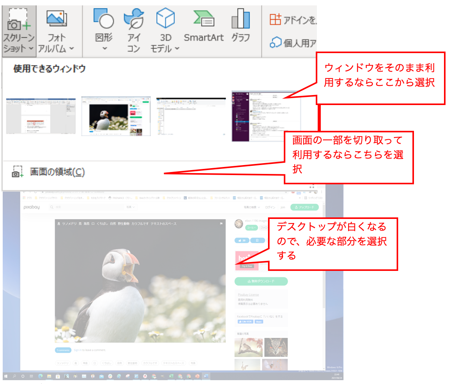The image size is (449, 384).
Task: Click the Facebook Like 653K button
Action: point(245,322)
